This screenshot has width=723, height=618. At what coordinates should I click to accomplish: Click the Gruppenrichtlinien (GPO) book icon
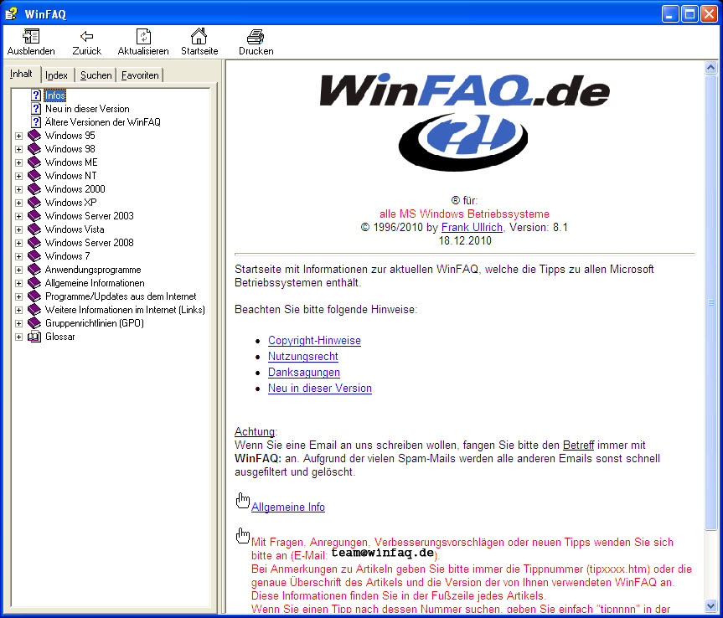[34, 323]
